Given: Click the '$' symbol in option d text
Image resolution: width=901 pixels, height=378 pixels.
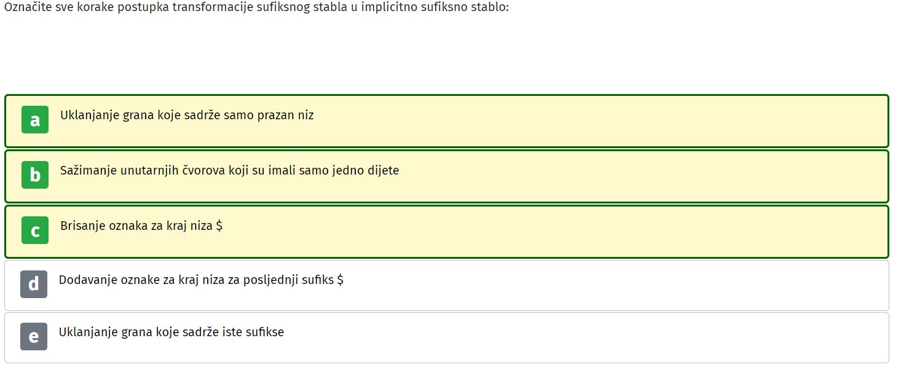Looking at the screenshot, I should (x=340, y=280).
